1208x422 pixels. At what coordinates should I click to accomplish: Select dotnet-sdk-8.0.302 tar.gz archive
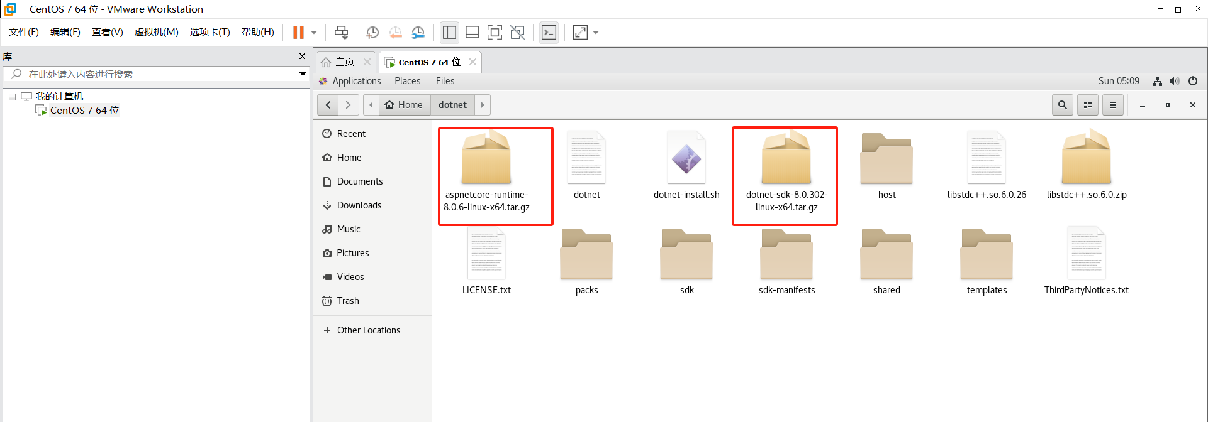pos(786,171)
